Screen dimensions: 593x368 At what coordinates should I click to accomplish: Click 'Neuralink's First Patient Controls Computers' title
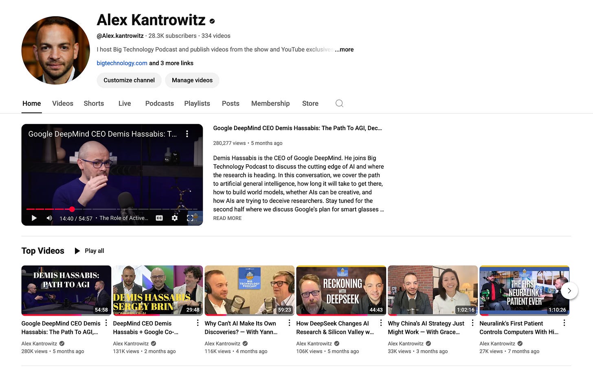pyautogui.click(x=519, y=328)
